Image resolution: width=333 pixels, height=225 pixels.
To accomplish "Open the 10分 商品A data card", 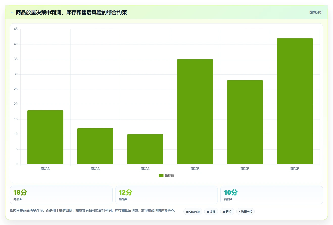I will (x=272, y=195).
